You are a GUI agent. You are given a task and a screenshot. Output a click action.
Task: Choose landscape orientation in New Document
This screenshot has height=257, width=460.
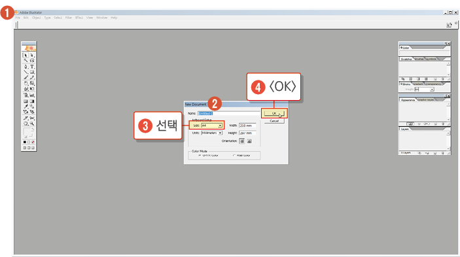(249, 141)
